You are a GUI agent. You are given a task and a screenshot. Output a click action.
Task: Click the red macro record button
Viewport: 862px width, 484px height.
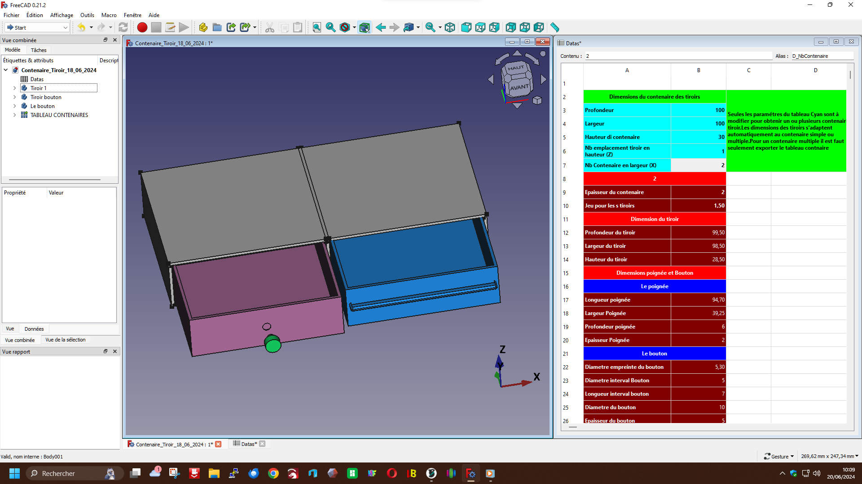click(x=142, y=27)
